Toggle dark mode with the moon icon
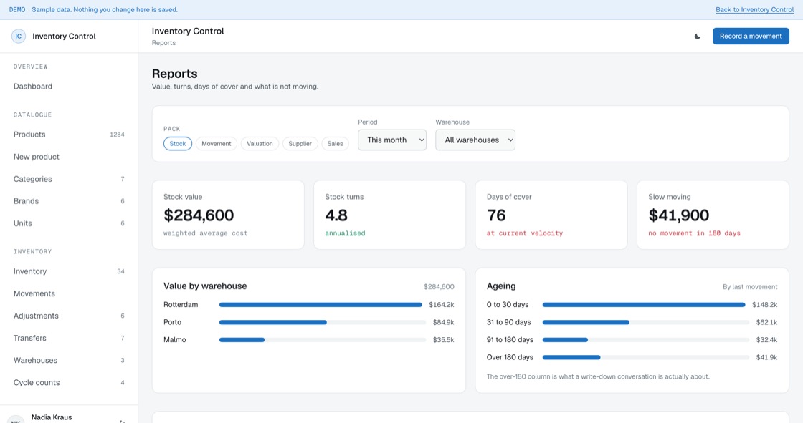The width and height of the screenshot is (803, 423). point(697,37)
